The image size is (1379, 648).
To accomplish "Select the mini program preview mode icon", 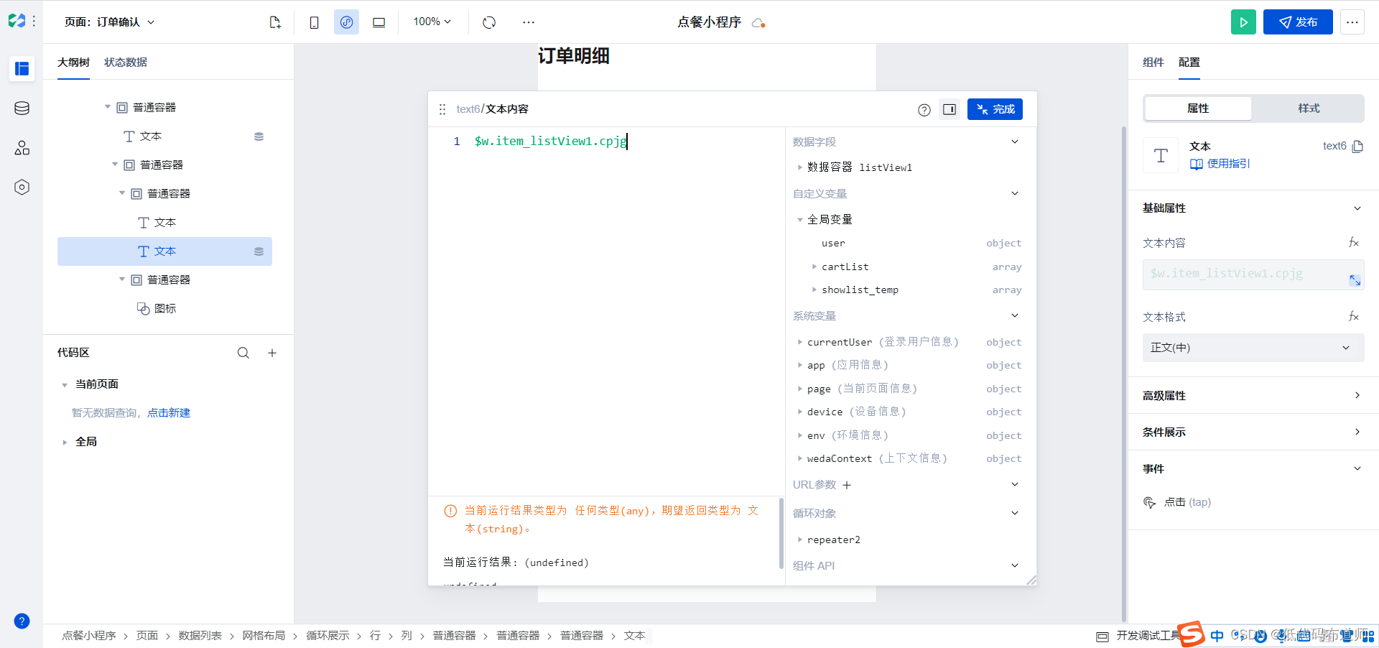I will pyautogui.click(x=346, y=22).
